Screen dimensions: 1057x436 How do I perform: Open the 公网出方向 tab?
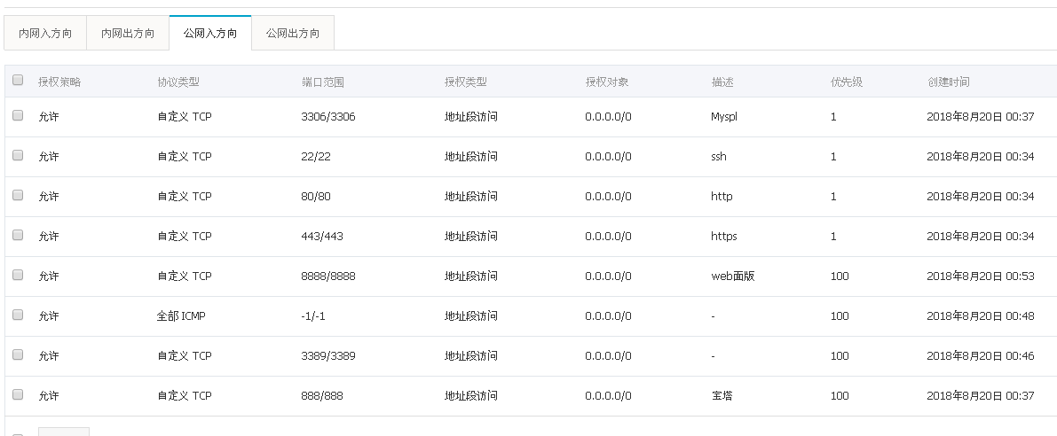(293, 33)
